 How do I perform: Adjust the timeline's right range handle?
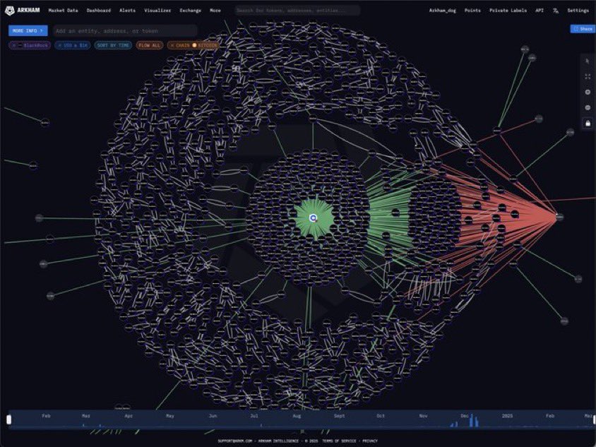coord(595,419)
